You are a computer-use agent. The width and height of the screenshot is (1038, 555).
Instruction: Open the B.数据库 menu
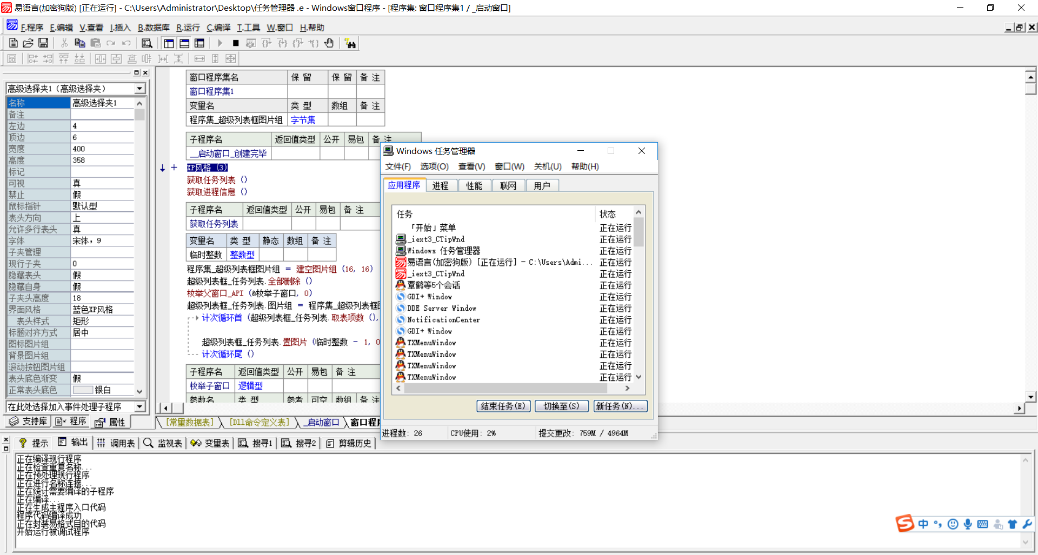coord(154,28)
